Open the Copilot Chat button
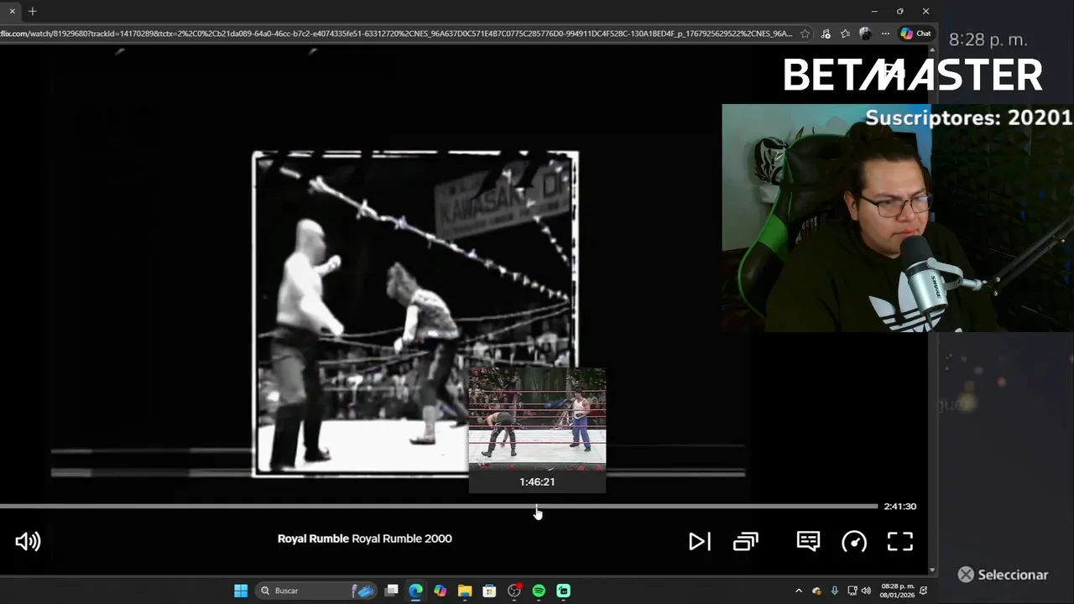This screenshot has width=1074, height=604. tap(915, 34)
